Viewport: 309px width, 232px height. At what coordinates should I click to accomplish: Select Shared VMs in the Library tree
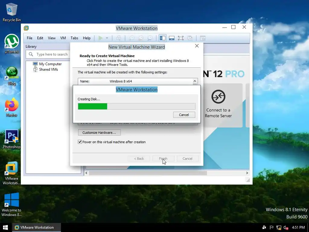pyautogui.click(x=46, y=69)
